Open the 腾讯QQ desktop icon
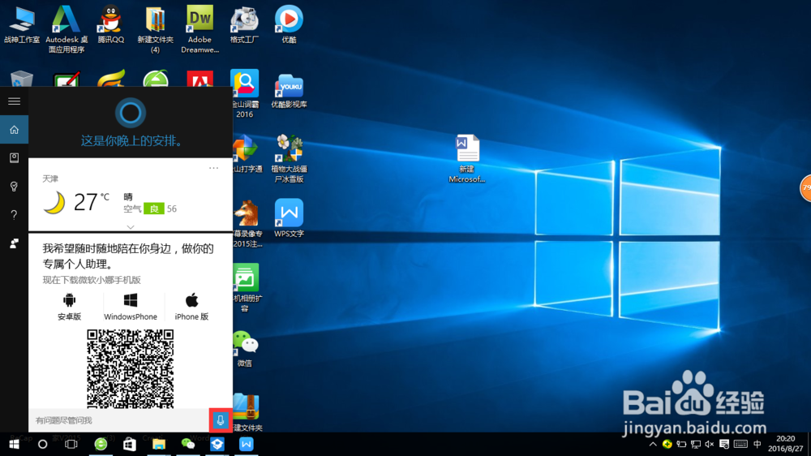Viewport: 811px width, 456px height. (x=110, y=24)
